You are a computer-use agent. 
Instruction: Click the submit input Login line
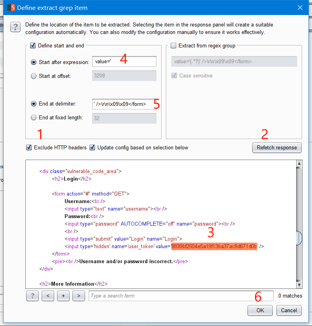[x=123, y=239]
